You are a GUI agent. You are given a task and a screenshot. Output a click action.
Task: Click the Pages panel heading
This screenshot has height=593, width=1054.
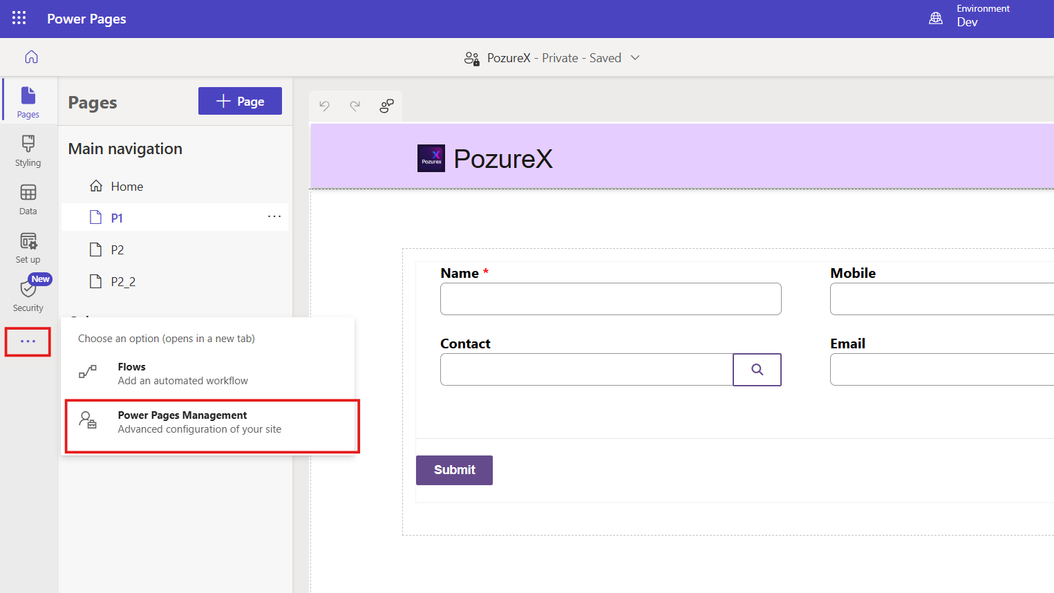pos(93,103)
